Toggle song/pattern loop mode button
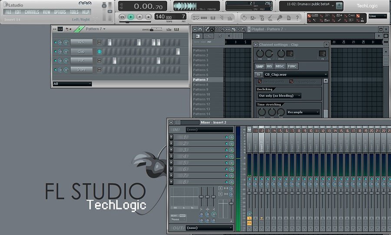 [122, 17]
